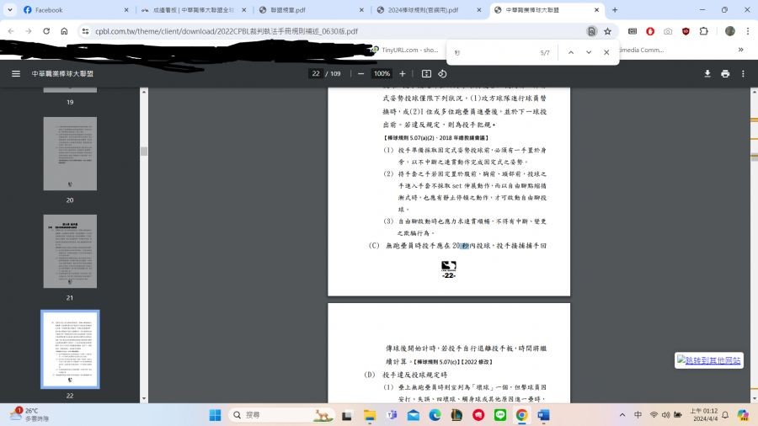The image size is (758, 426).
Task: Switch to the 聯盟規章.pdf tab
Action: pyautogui.click(x=312, y=9)
